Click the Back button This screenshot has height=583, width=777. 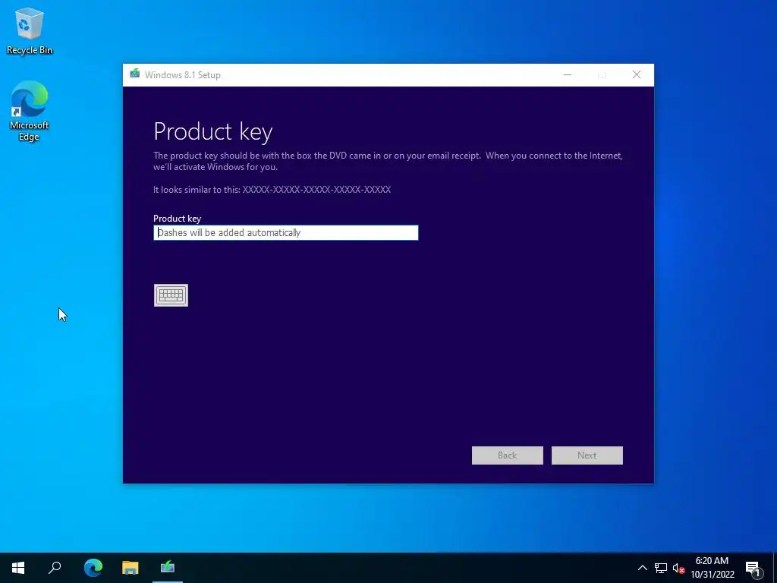(x=508, y=455)
